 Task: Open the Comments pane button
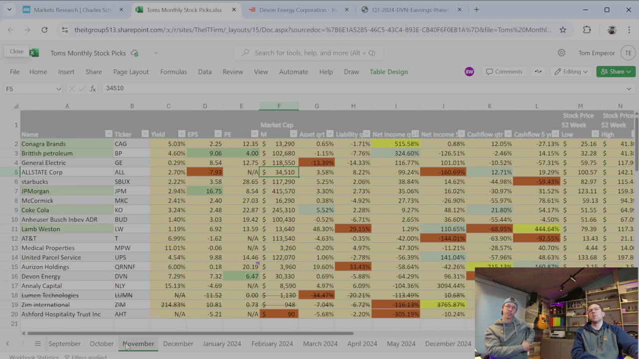pos(504,72)
